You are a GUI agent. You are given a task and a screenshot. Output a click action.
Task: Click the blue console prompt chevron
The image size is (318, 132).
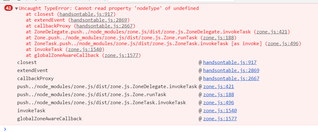click(x=5, y=129)
